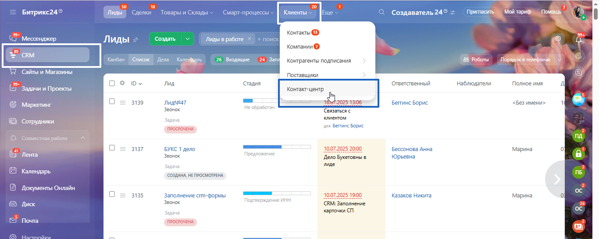The width and height of the screenshot is (599, 239).
Task: Click the stage progress bar for lead 3139
Action: (x=277, y=101)
